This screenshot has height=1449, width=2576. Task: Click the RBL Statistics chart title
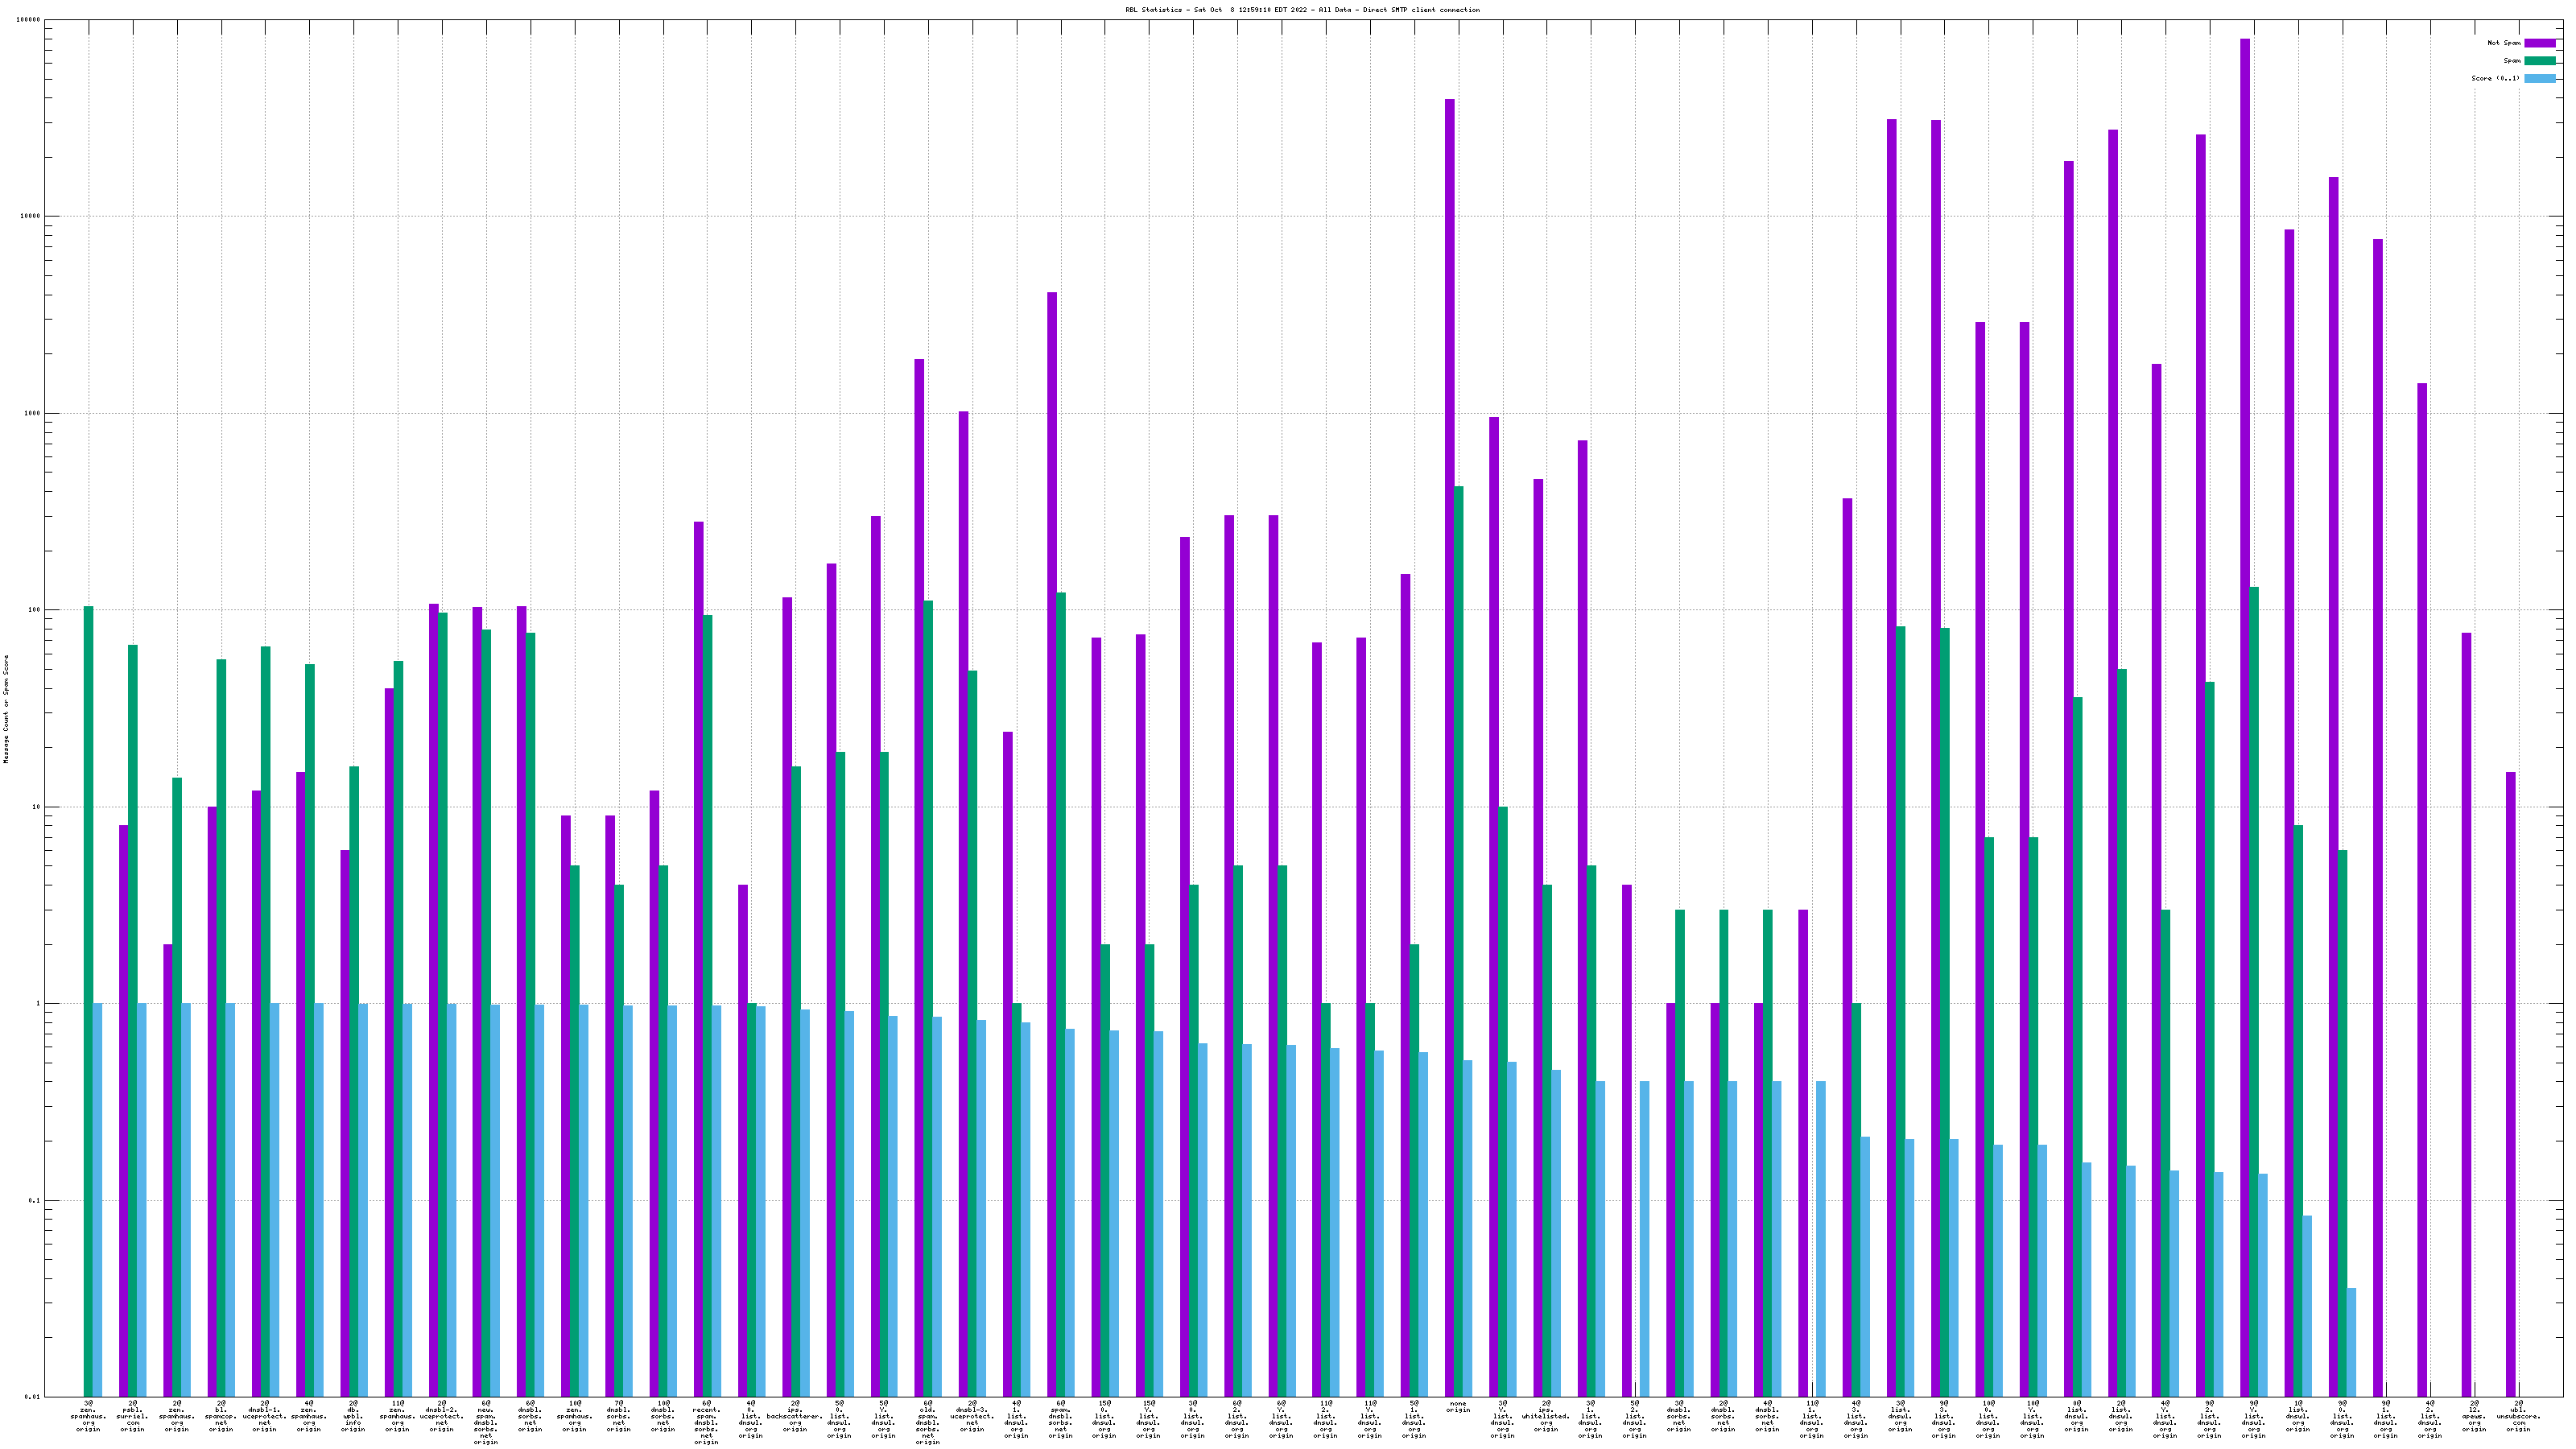point(1302,10)
